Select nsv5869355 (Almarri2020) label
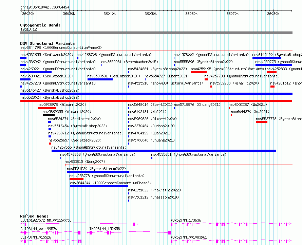302x245 pixels. [x=67, y=112]
